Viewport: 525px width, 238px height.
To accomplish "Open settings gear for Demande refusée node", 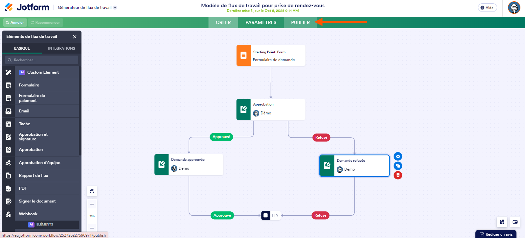I will point(398,156).
